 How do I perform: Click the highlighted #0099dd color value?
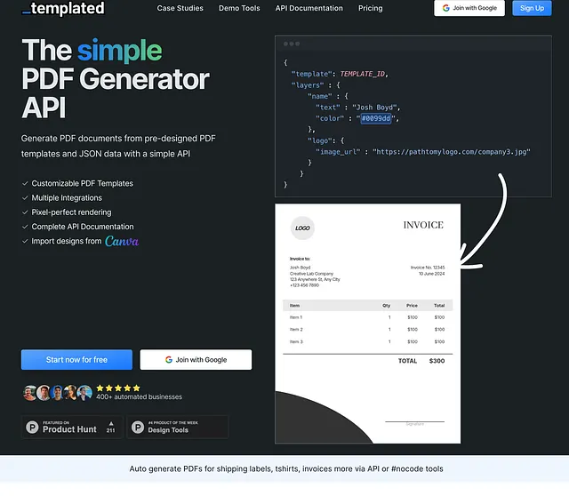tap(375, 118)
